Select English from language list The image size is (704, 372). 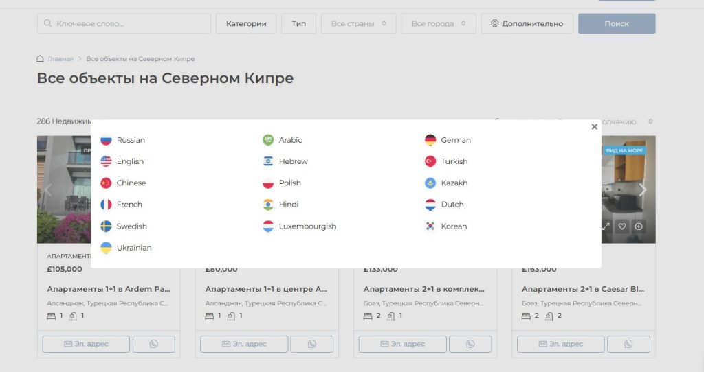coord(130,161)
